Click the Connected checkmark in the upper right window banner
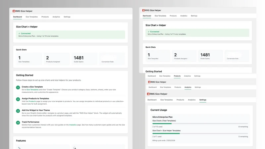265x149 pixels. pyautogui.click(x=148, y=31)
